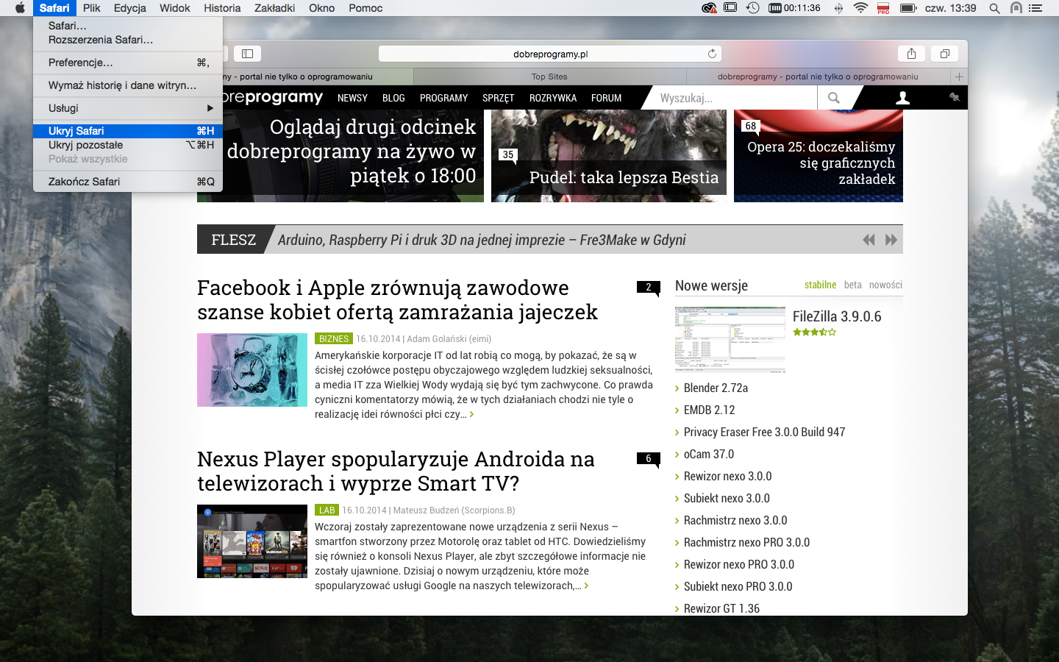Viewport: 1059px width, 662px height.
Task: Select Wymaż historię i dane witryn…
Action: [x=128, y=85]
